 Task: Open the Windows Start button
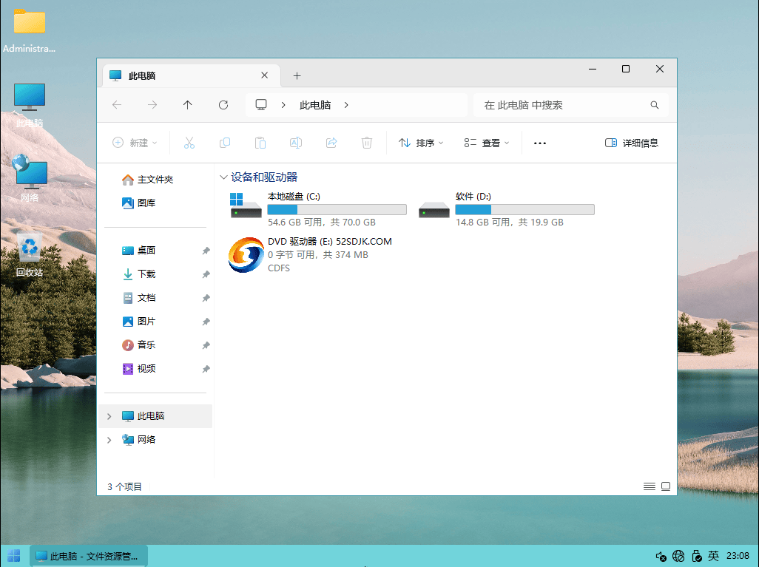(14, 556)
